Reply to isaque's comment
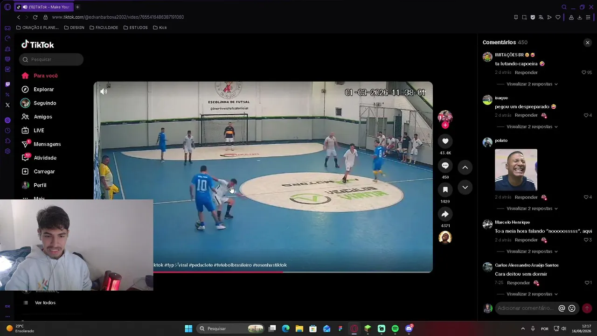Screen dimensions: 597x336 pyautogui.click(x=526, y=115)
